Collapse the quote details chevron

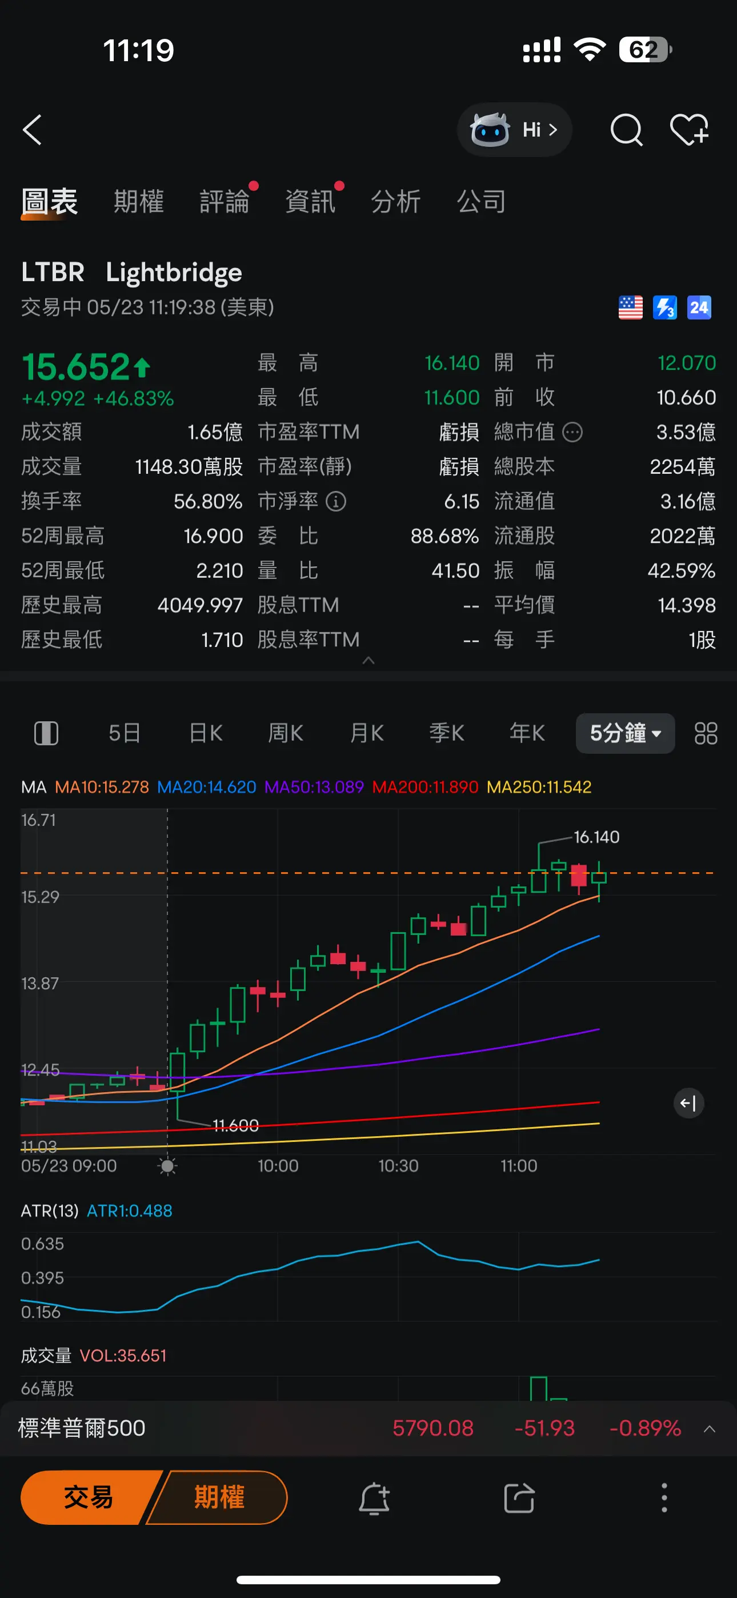[368, 661]
